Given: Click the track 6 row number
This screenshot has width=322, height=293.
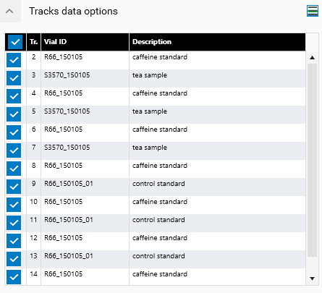Looking at the screenshot, I should (34, 129).
